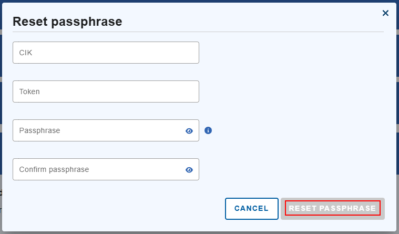Toggle the eye icon in Confirm passphrase
This screenshot has height=234, width=399.
189,170
